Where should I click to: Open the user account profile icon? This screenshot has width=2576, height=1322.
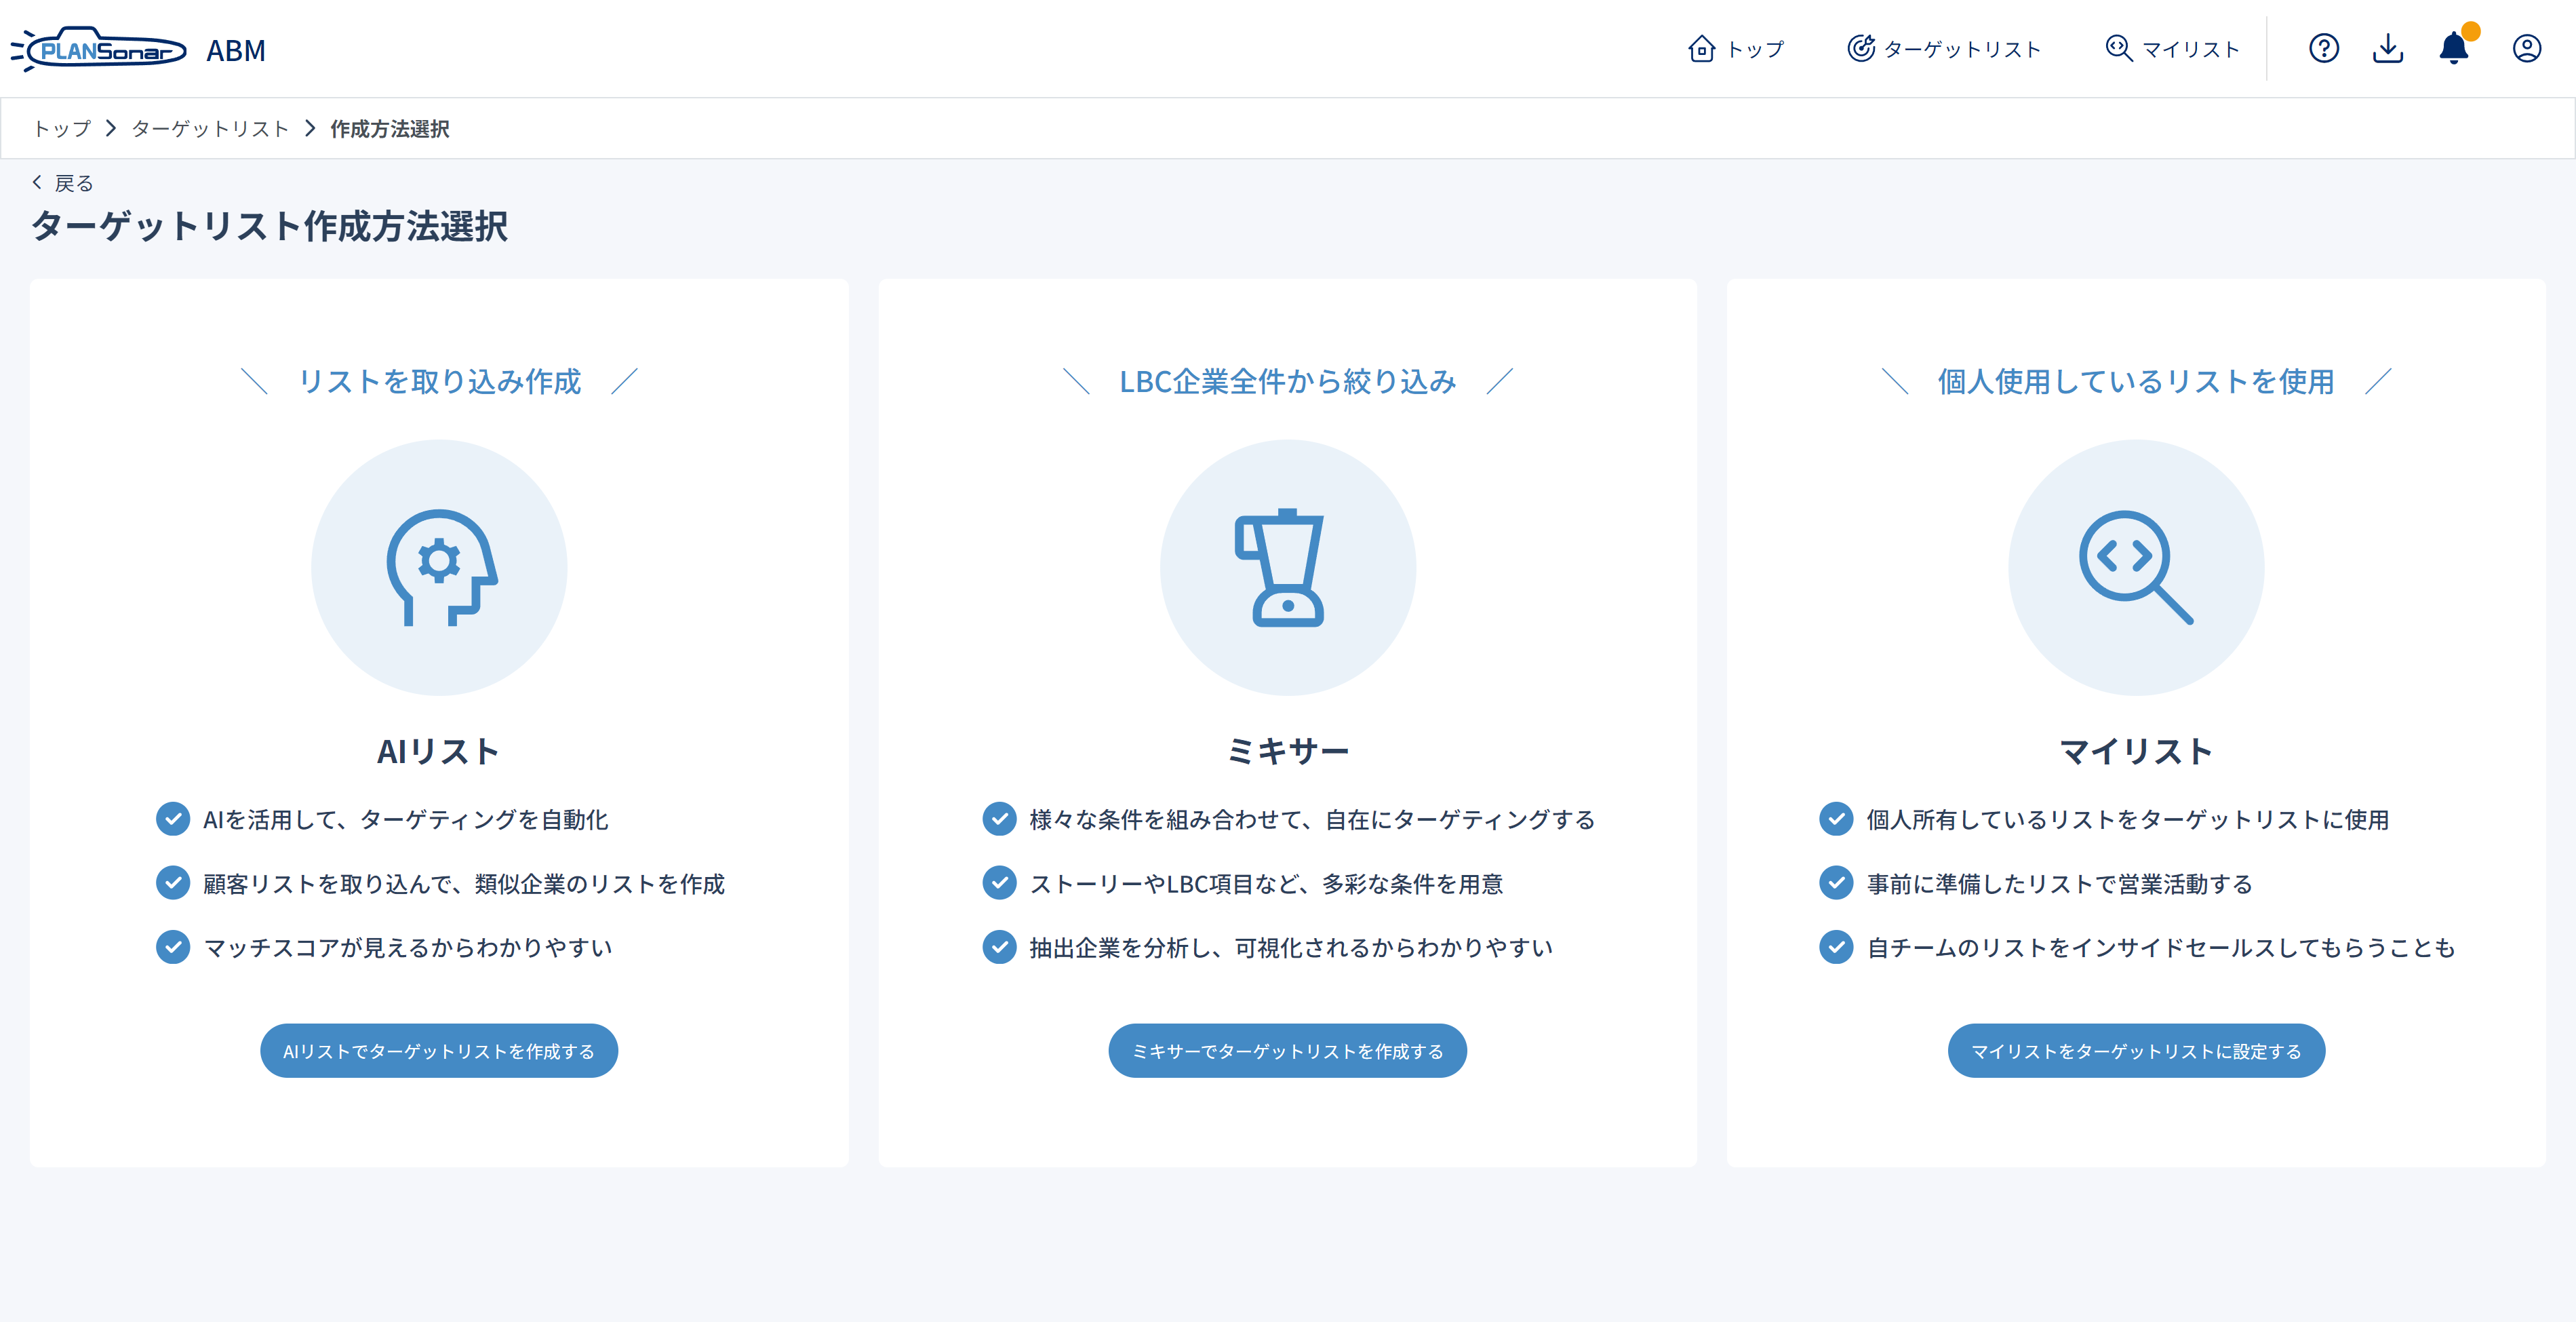point(2526,48)
